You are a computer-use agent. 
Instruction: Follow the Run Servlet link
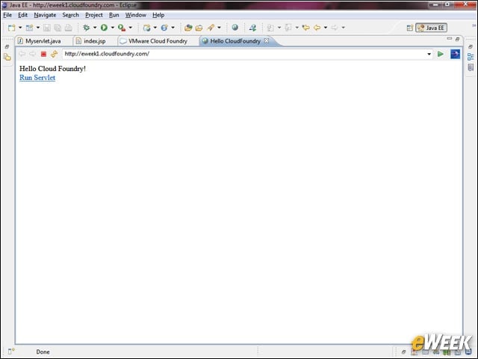pyautogui.click(x=37, y=78)
